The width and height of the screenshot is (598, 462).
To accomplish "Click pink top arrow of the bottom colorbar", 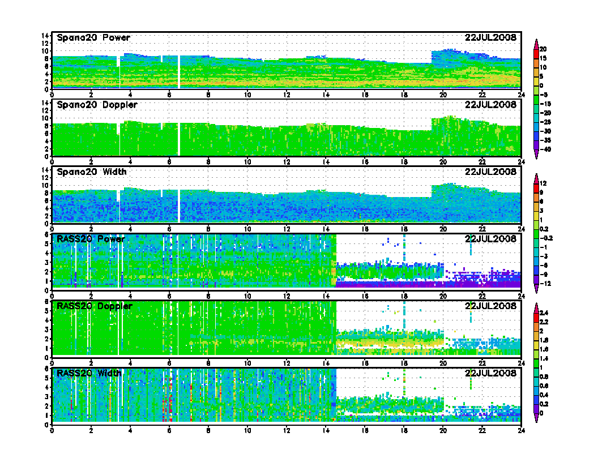I will (x=536, y=308).
